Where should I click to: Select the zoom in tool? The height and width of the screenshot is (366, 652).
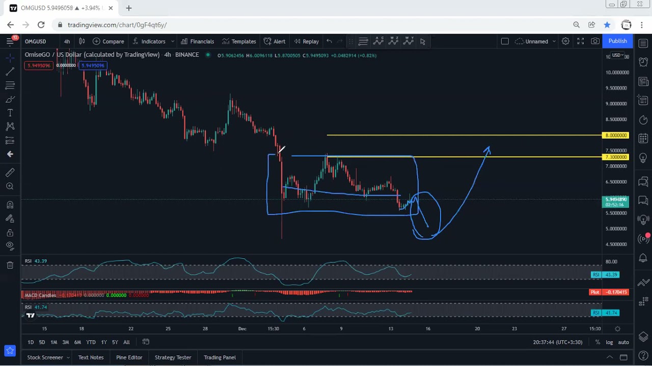[x=10, y=187]
